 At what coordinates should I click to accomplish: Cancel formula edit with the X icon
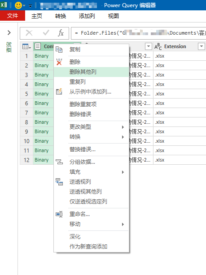pos(29,33)
